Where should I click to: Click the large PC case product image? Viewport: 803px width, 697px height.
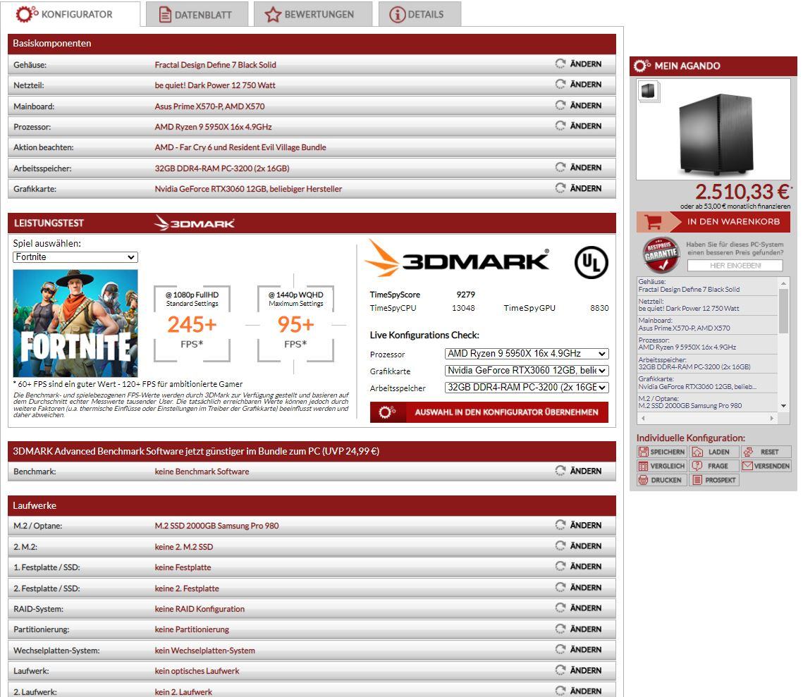tap(716, 135)
